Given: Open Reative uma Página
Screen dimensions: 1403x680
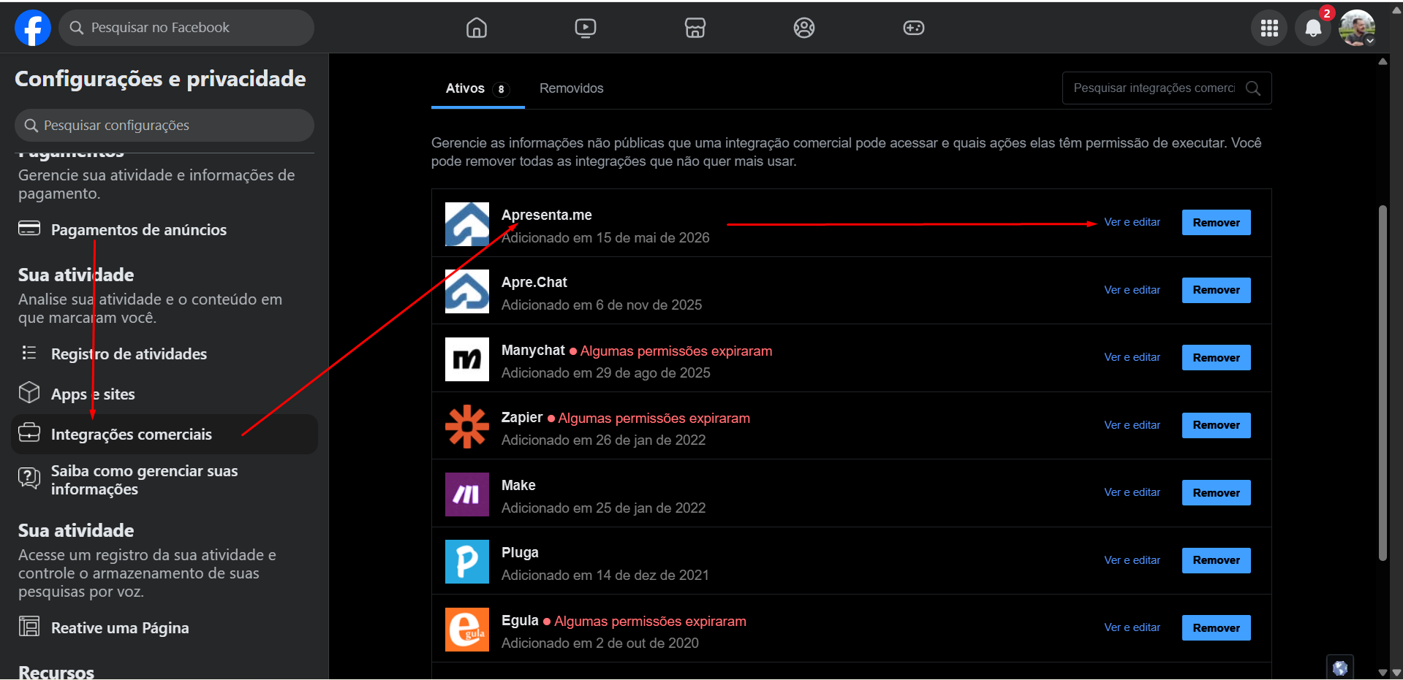Looking at the screenshot, I should pyautogui.click(x=164, y=628).
